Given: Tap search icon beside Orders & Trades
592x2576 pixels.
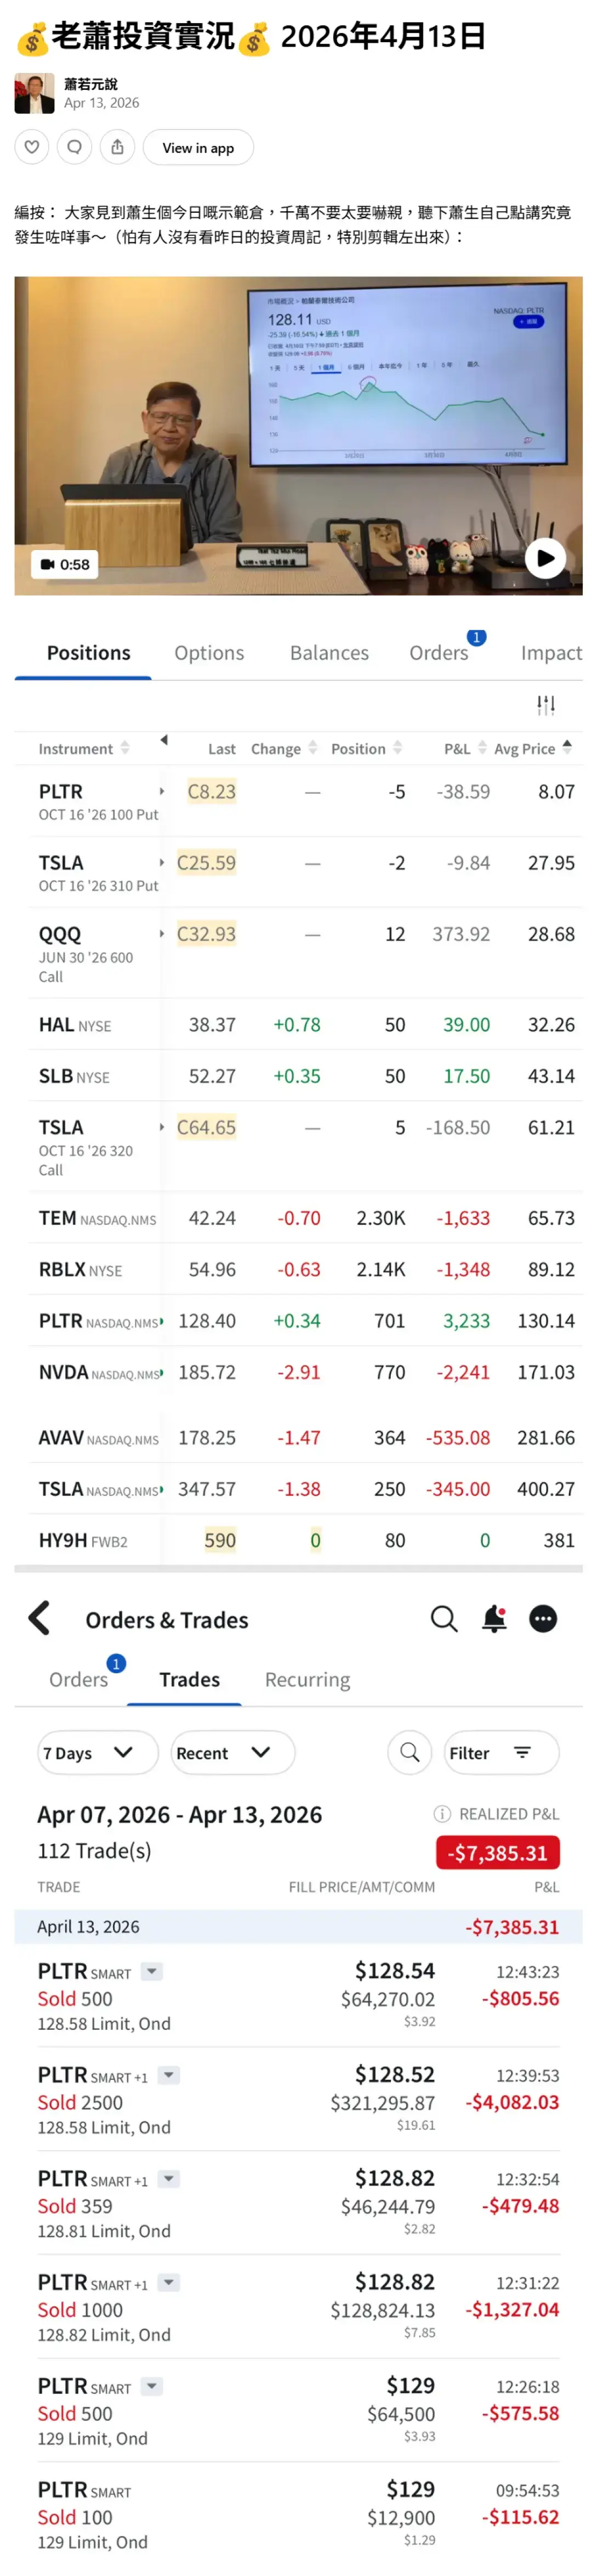Looking at the screenshot, I should 444,1618.
